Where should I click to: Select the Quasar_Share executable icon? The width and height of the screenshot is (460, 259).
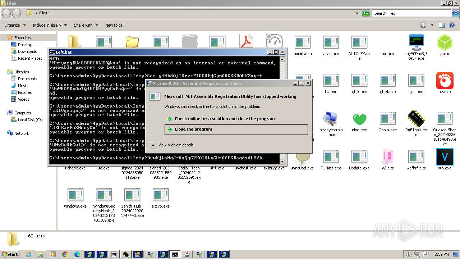click(x=445, y=119)
